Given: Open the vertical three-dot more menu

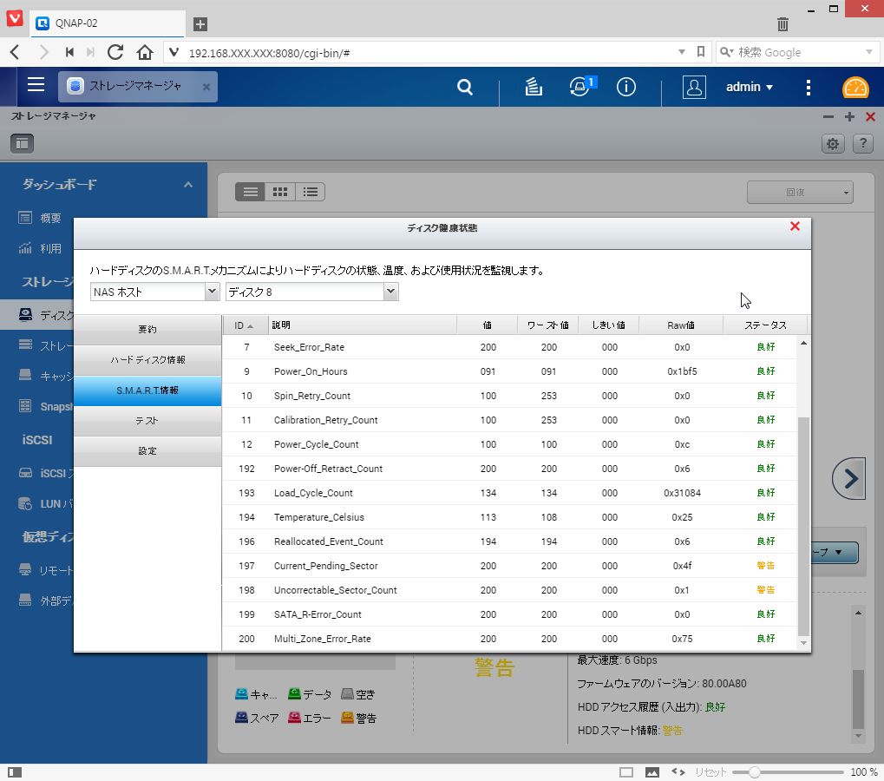Looking at the screenshot, I should (809, 87).
